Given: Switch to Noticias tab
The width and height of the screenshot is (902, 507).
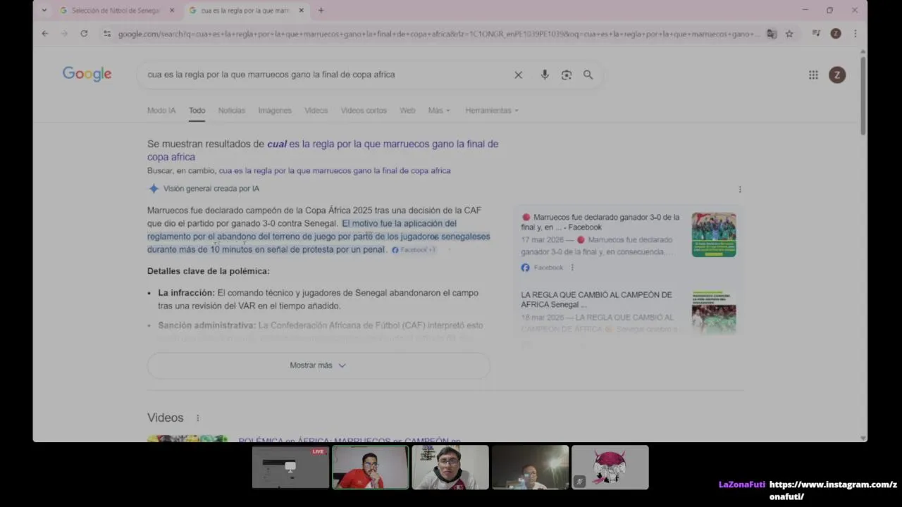Looking at the screenshot, I should click(231, 111).
